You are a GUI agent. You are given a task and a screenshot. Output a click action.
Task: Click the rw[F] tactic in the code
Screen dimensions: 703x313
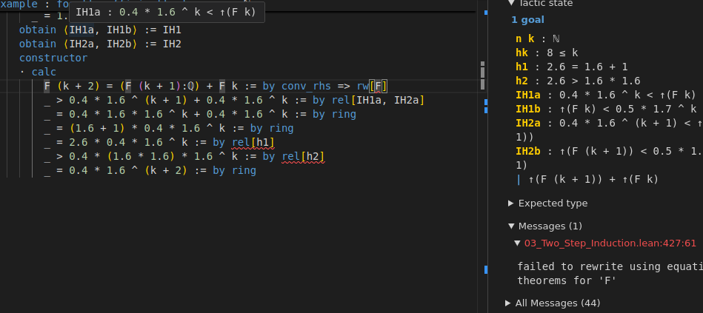click(372, 86)
